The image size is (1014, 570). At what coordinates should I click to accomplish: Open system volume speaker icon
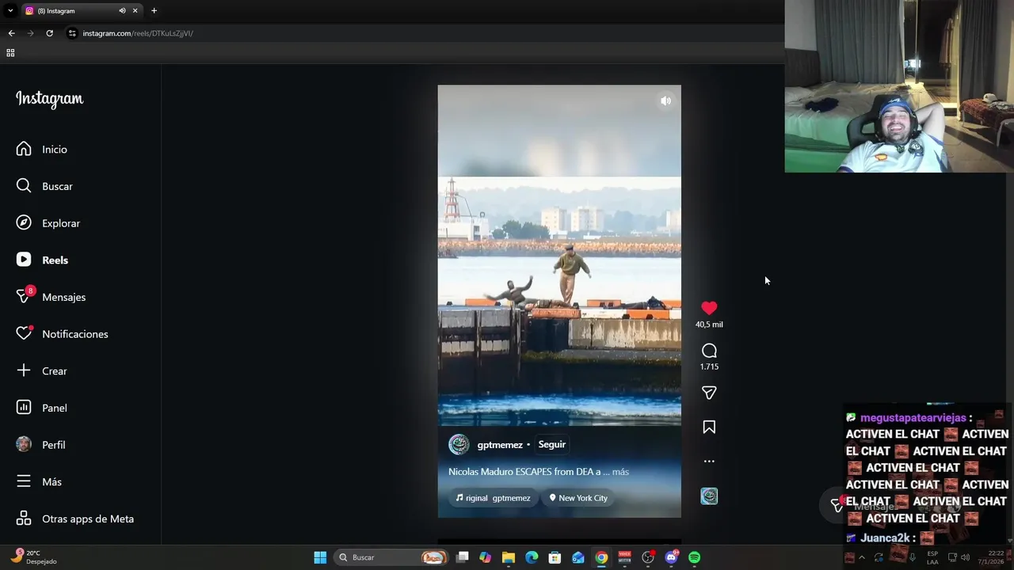click(965, 557)
